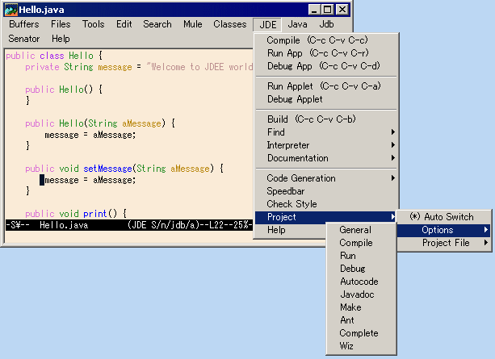Viewport: 495px width, 359px height.
Task: Click the 'public class Hello {' line
Action: pos(54,56)
